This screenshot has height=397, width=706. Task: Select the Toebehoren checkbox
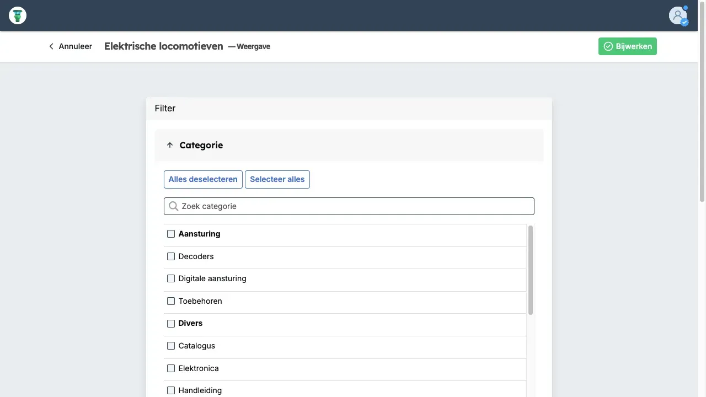[x=171, y=301]
